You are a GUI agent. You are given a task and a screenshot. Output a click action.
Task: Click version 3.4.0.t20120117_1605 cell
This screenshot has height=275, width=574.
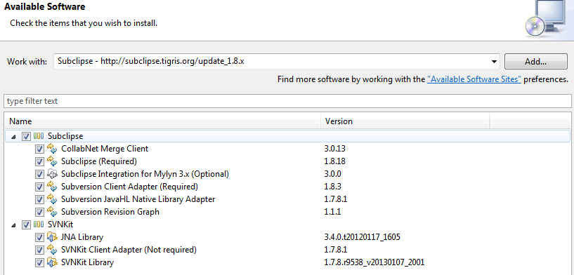(363, 237)
